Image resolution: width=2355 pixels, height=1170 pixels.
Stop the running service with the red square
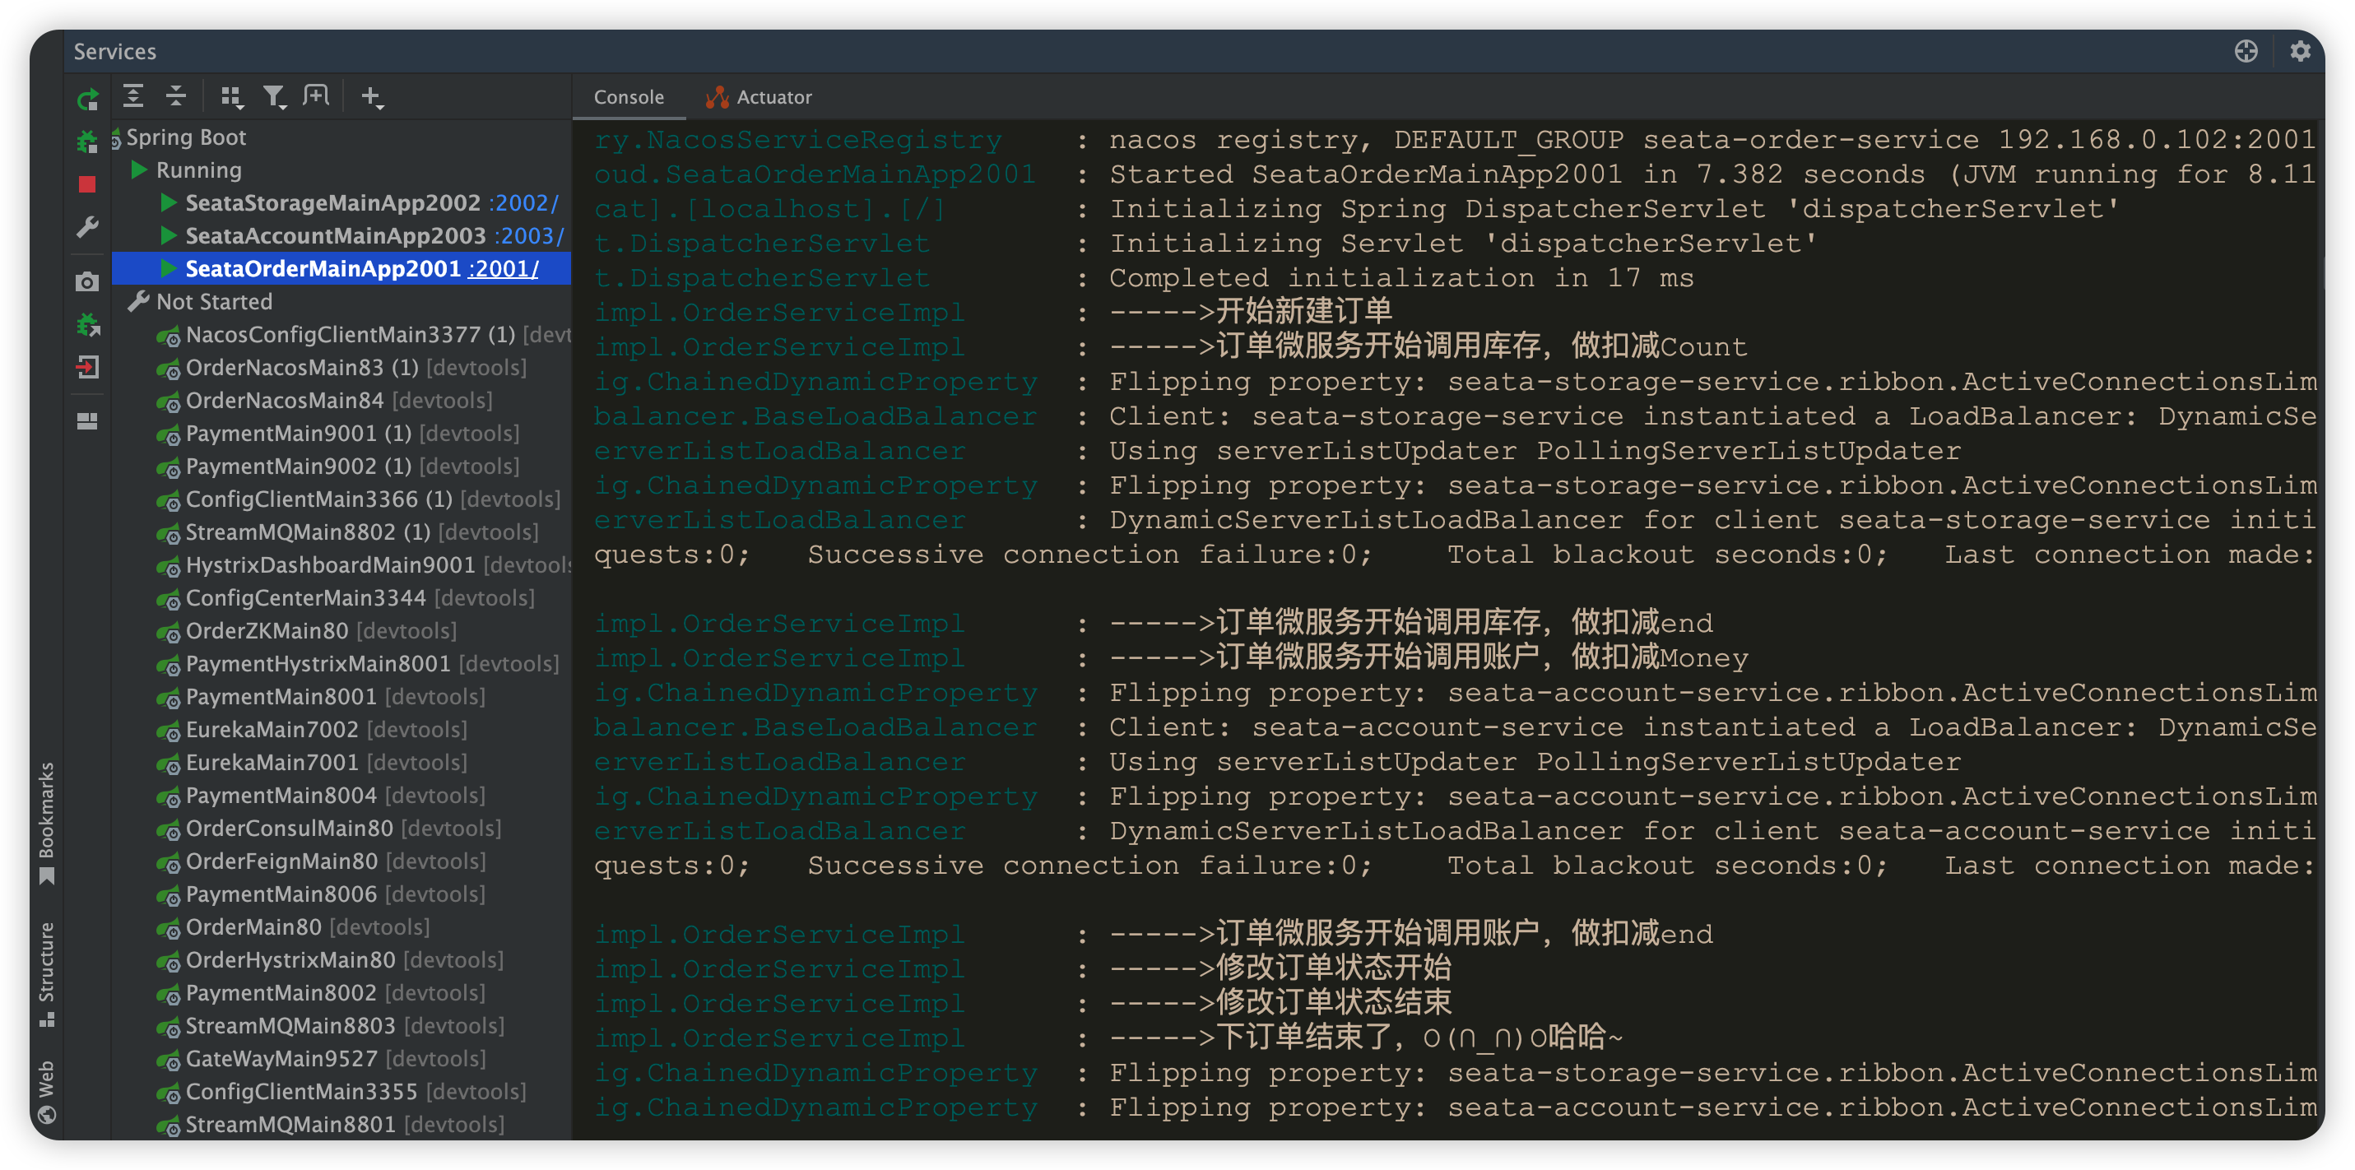pos(88,184)
